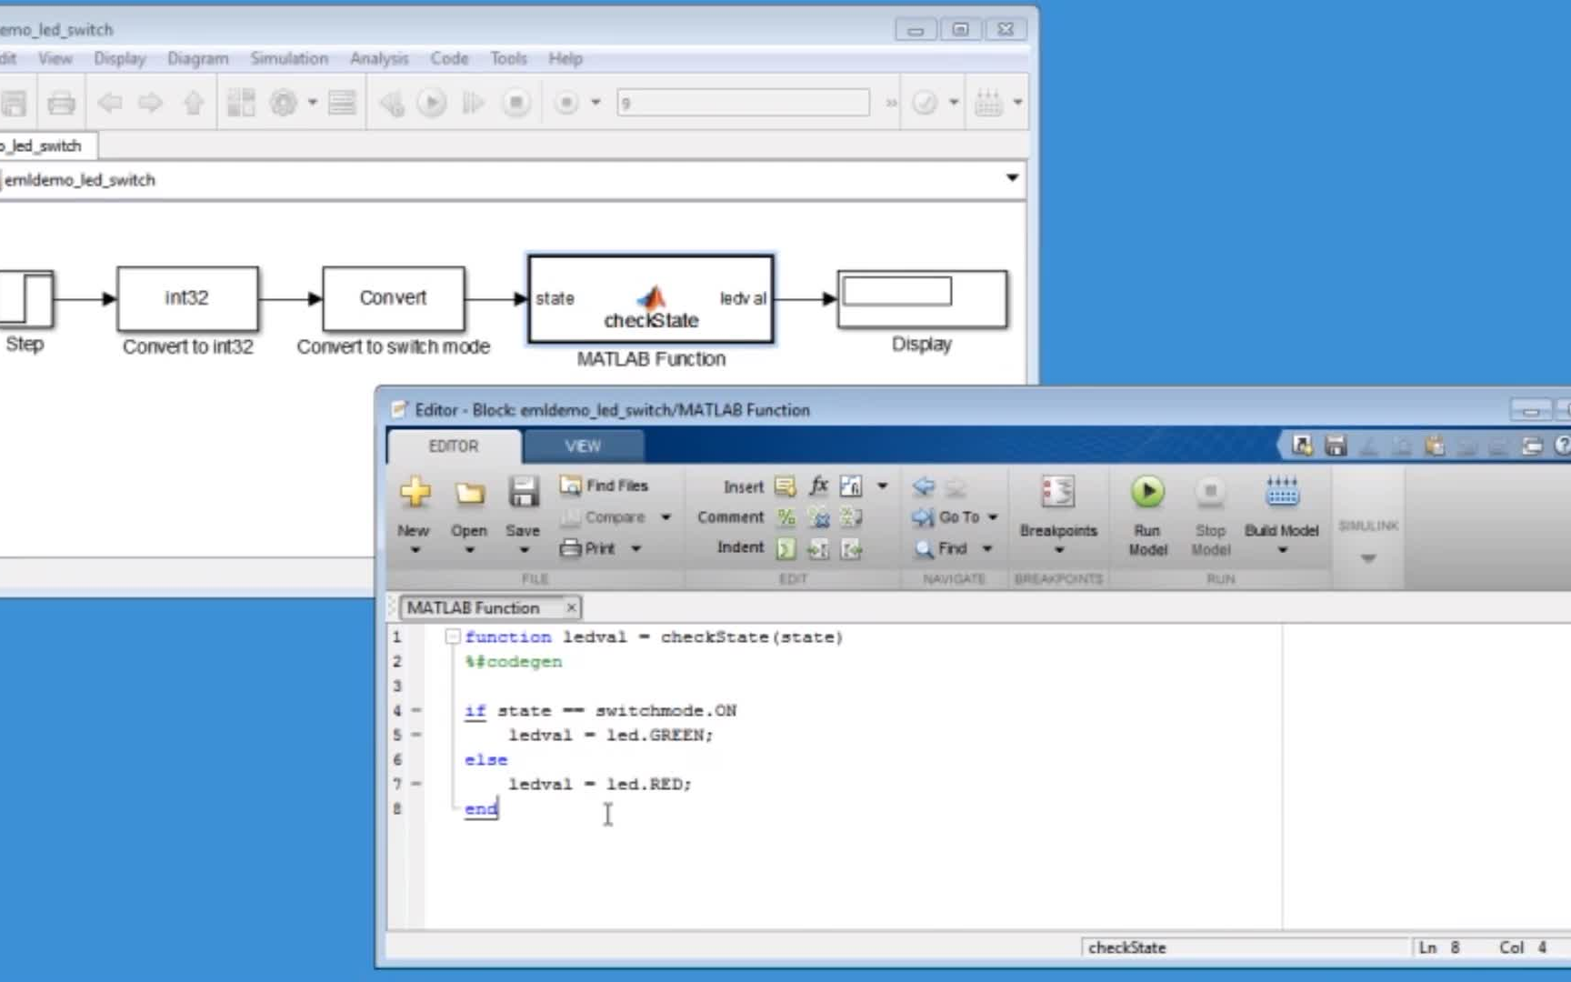Click the Increase Indent icon
The height and width of the screenshot is (982, 1571).
point(818,548)
